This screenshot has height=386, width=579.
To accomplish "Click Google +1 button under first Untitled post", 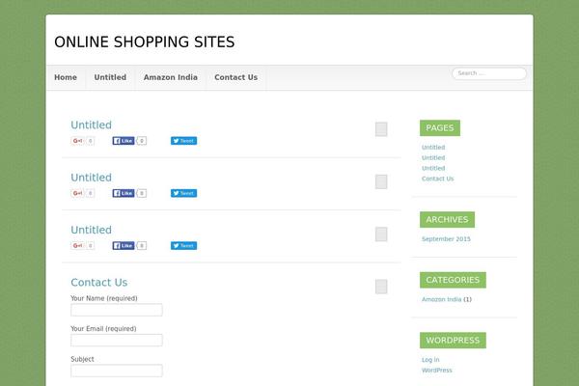I will (x=77, y=141).
